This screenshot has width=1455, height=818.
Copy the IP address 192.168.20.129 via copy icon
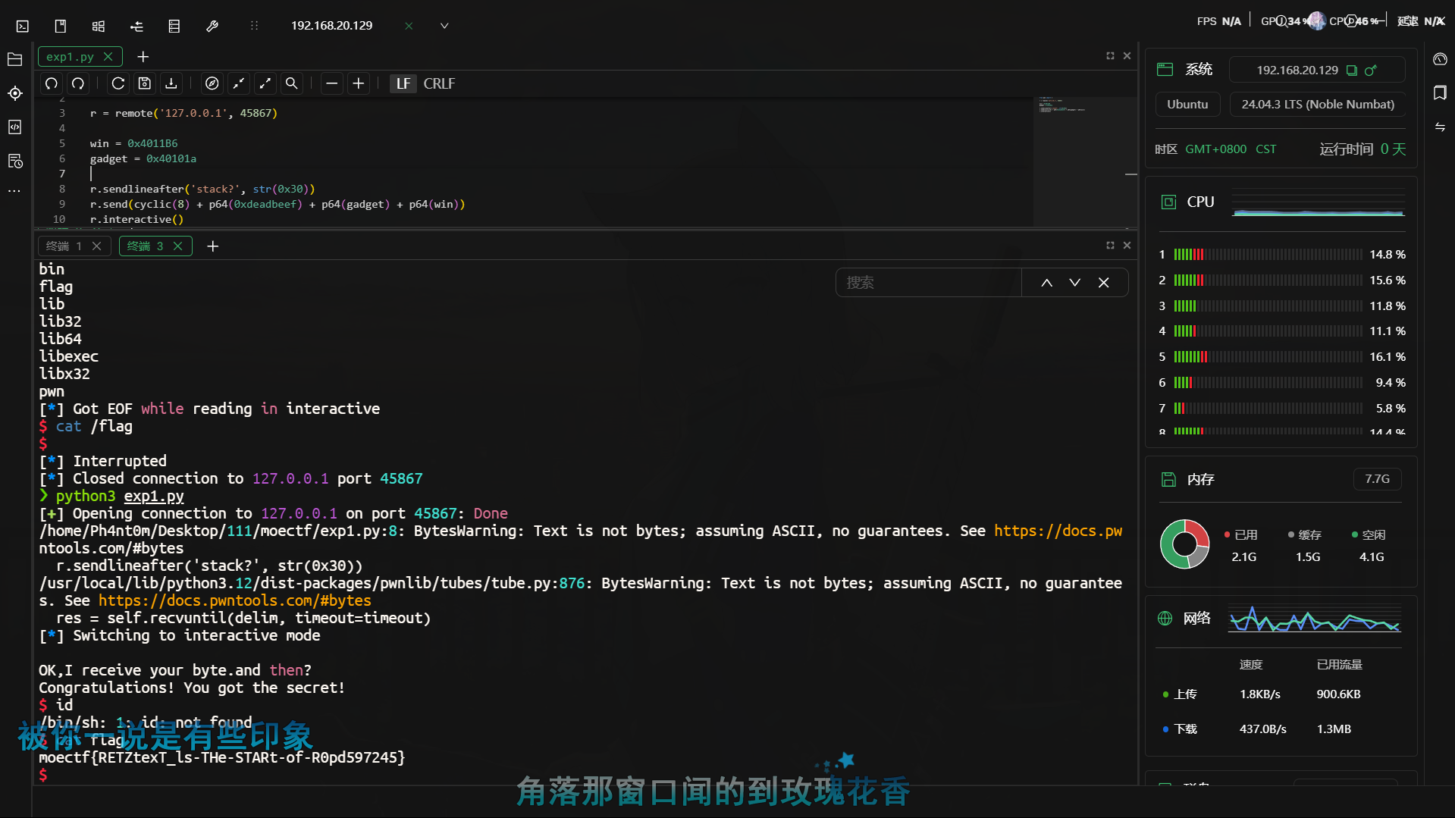[x=1351, y=70]
